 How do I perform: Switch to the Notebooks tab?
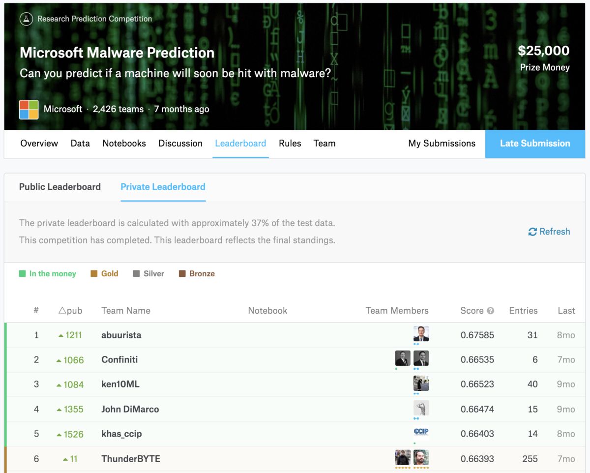click(124, 144)
